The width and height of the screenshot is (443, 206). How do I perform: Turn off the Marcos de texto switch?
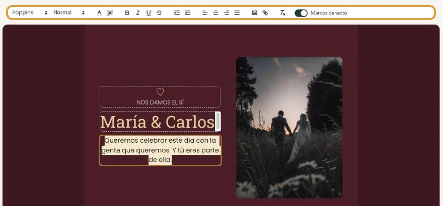click(x=301, y=13)
